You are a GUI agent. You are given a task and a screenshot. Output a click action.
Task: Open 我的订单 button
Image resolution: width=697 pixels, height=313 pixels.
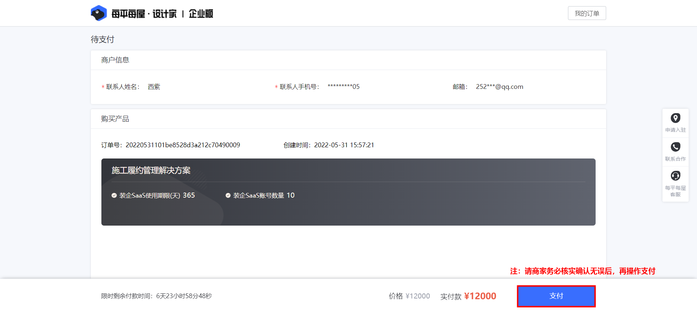587,13
